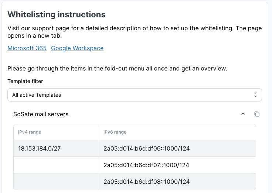Select the IPv6 address ending df08::1000/124

point(146,182)
